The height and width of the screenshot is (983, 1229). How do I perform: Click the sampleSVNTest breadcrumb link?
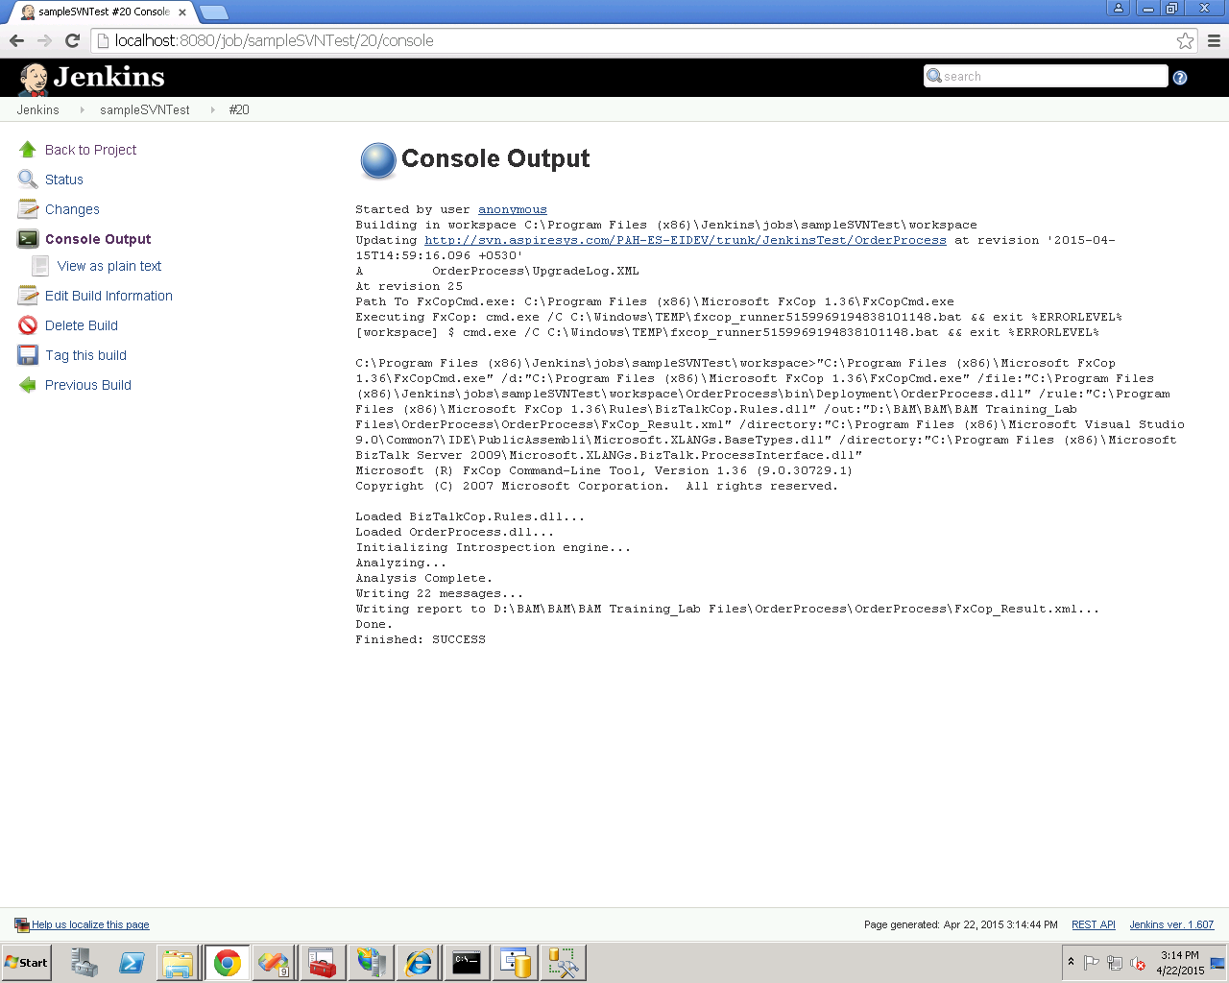[x=145, y=110]
